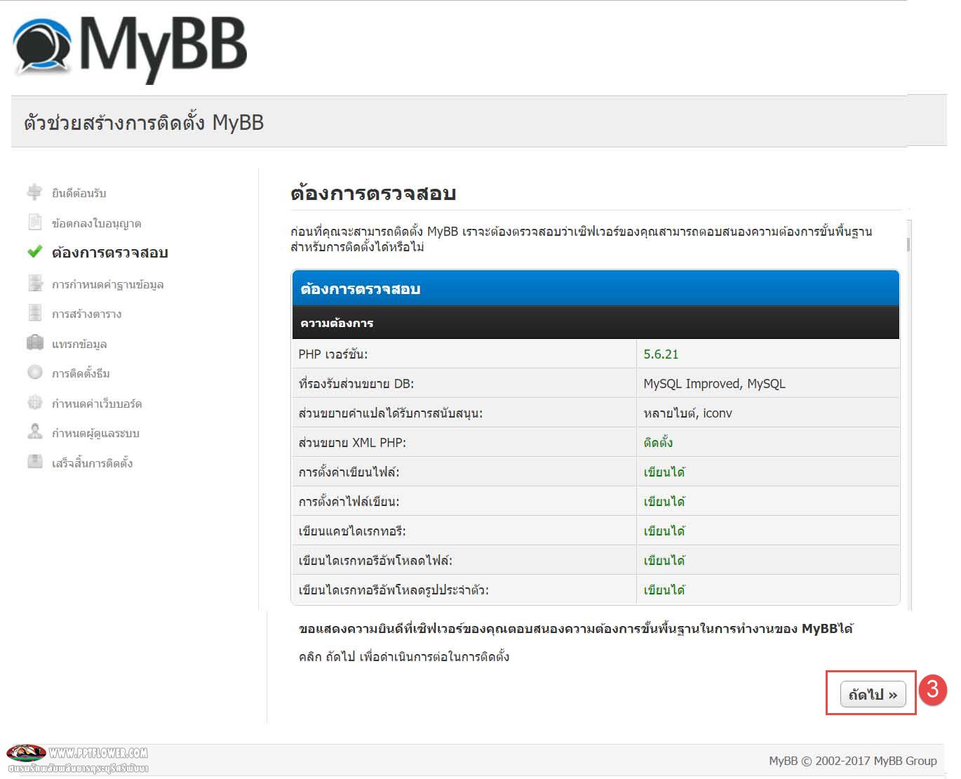Click the box icon beside เสร็จสิ้นการติดตั้ง
Screen dimensions: 961x779
point(35,462)
